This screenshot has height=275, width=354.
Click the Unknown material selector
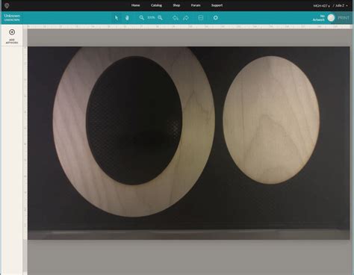(x=12, y=17)
